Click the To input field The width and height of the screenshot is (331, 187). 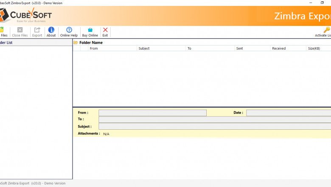[x=215, y=119]
